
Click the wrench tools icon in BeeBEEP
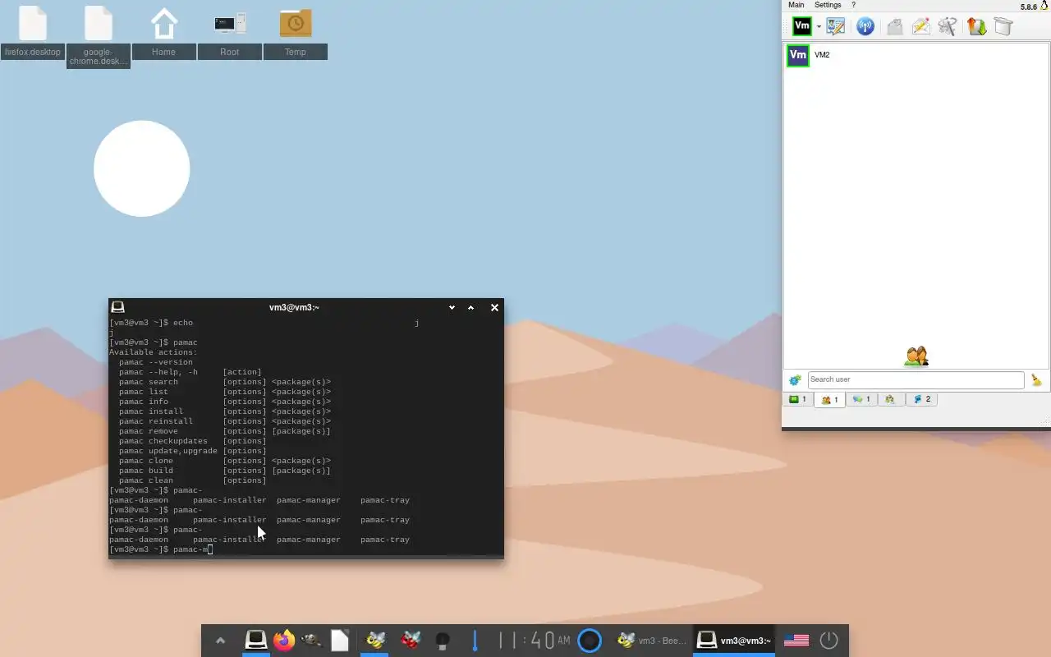tap(948, 26)
